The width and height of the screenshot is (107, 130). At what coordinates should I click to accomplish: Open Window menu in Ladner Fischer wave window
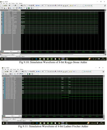pos(22,69)
